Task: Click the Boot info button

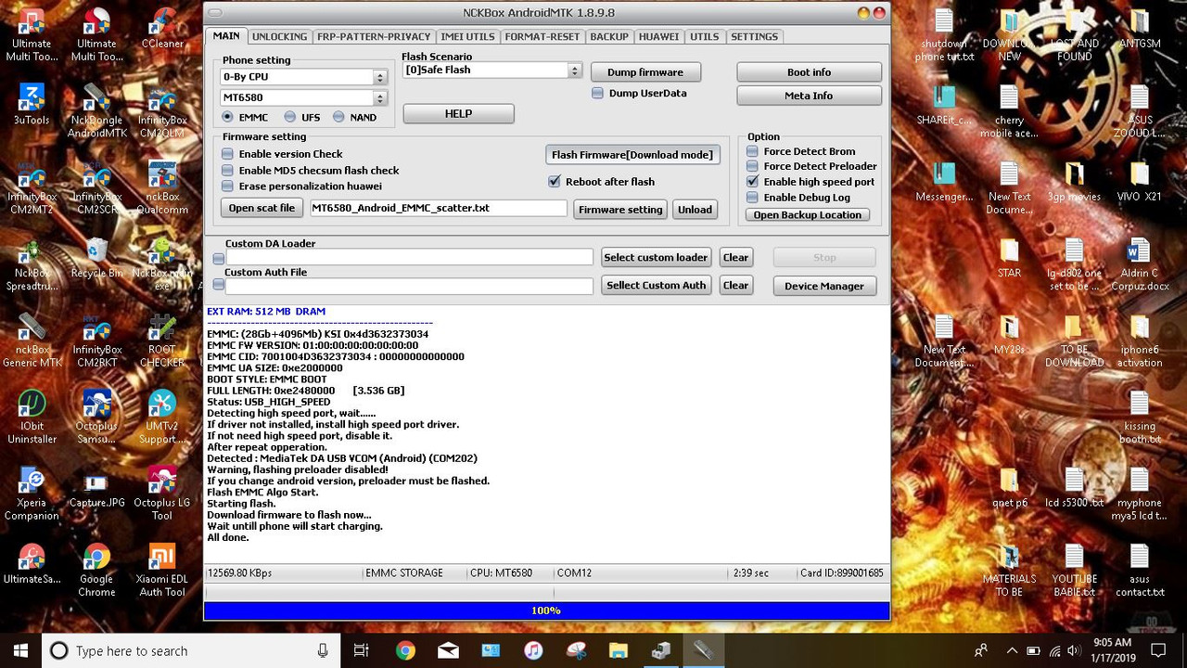Action: point(809,72)
